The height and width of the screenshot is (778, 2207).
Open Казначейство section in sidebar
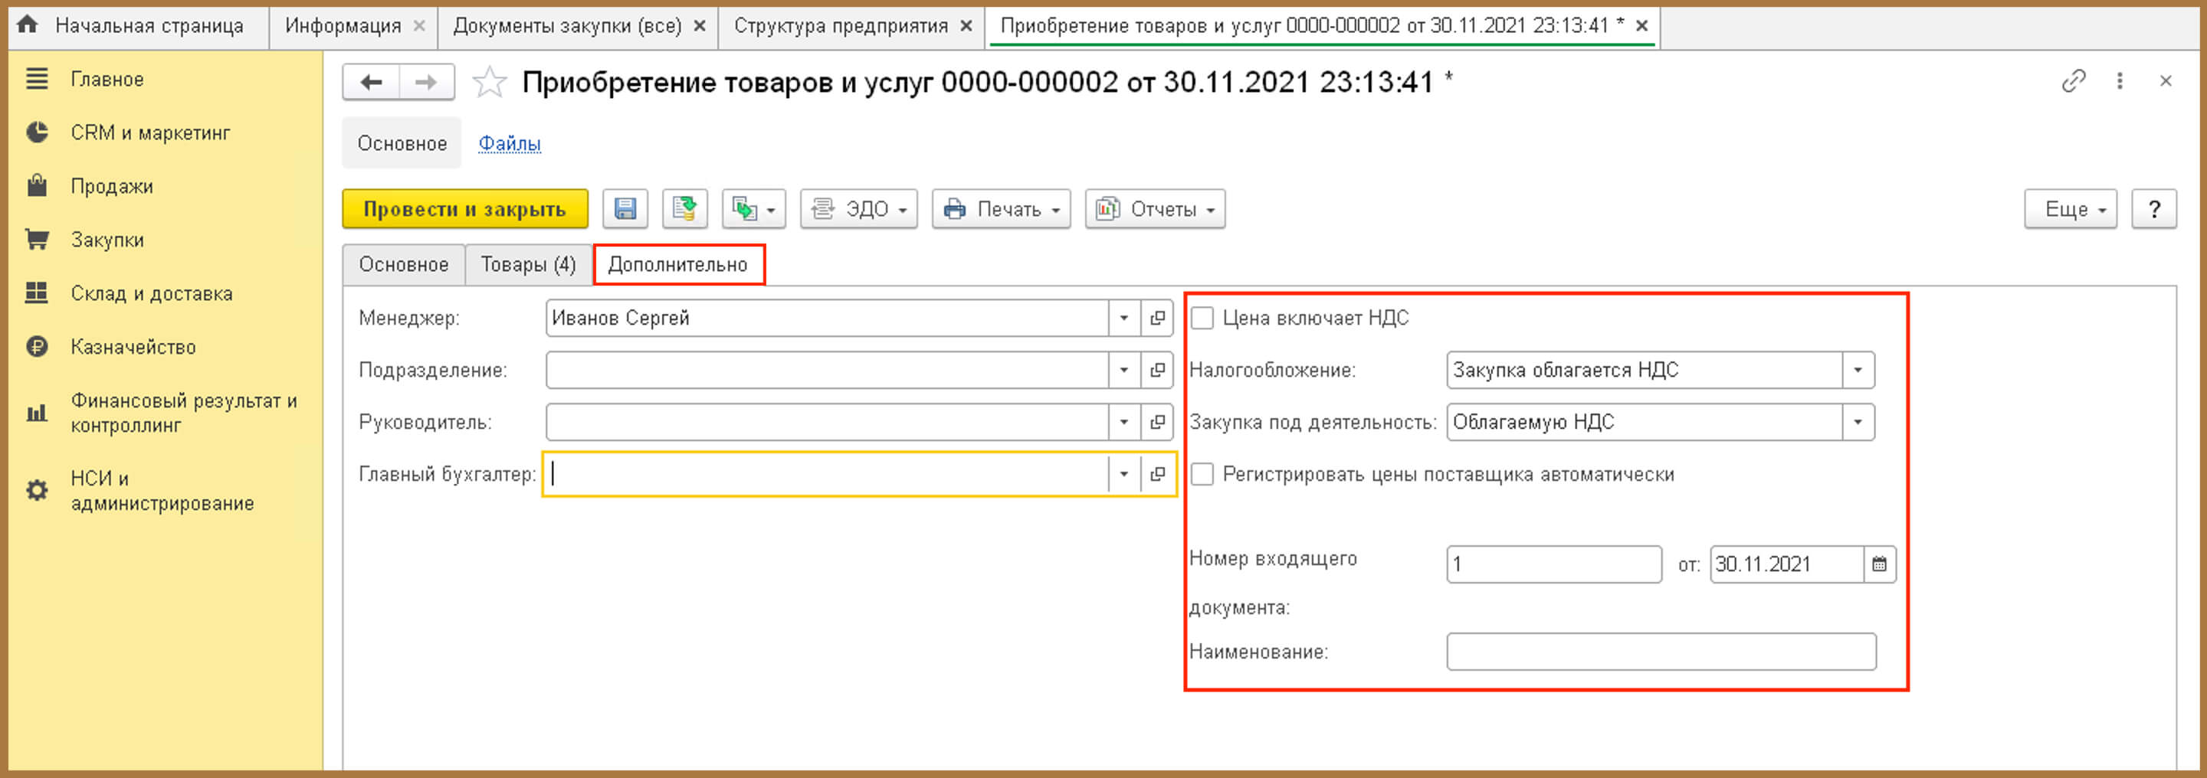[x=133, y=347]
